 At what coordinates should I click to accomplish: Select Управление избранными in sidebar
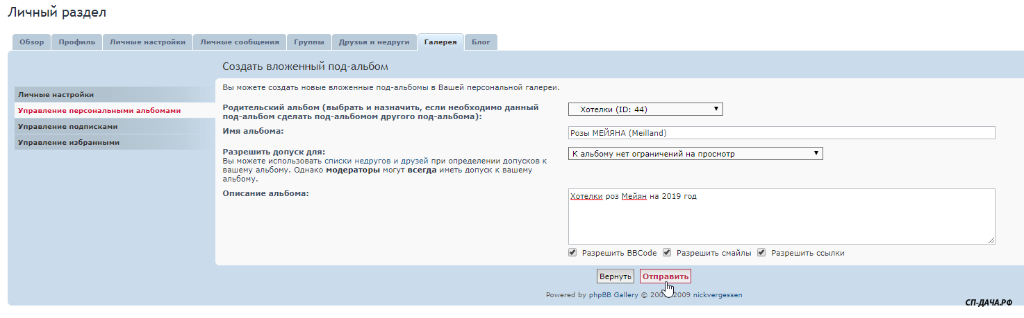click(68, 143)
